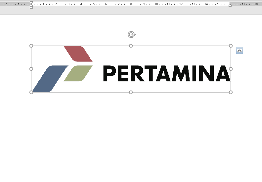Screen dimensions: 262x182
Task: Click the right indent marker on ruler
Action: (x=230, y=5)
